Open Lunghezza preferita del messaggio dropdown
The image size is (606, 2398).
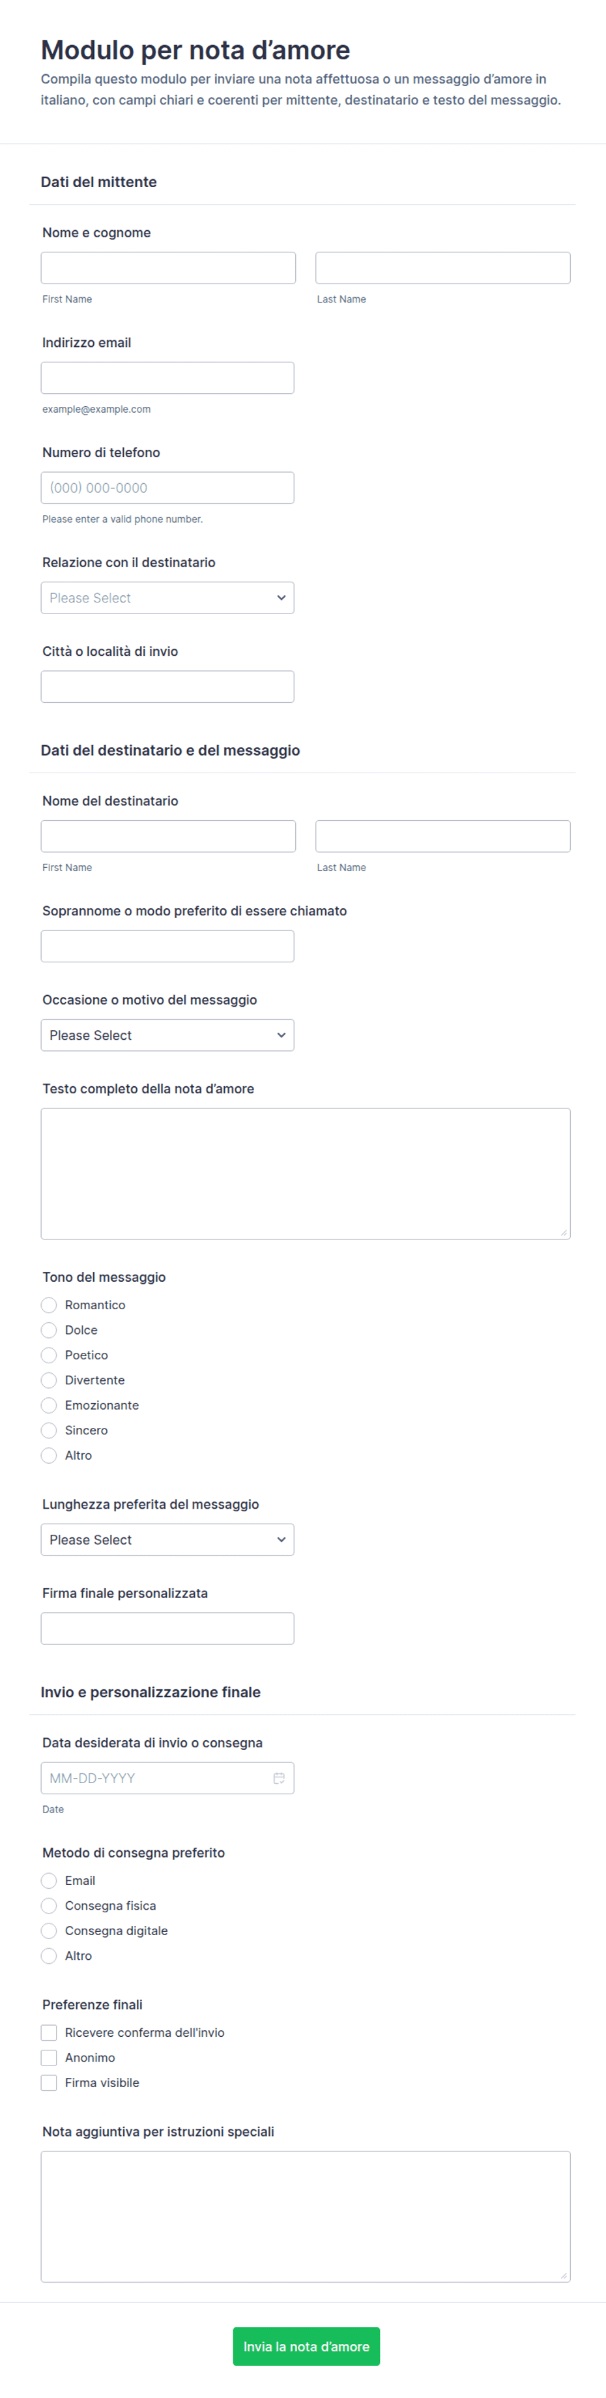click(x=167, y=1540)
